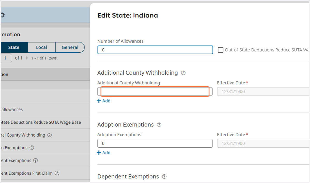
Task: Add another Adoption Exemptions entry
Action: tap(104, 153)
